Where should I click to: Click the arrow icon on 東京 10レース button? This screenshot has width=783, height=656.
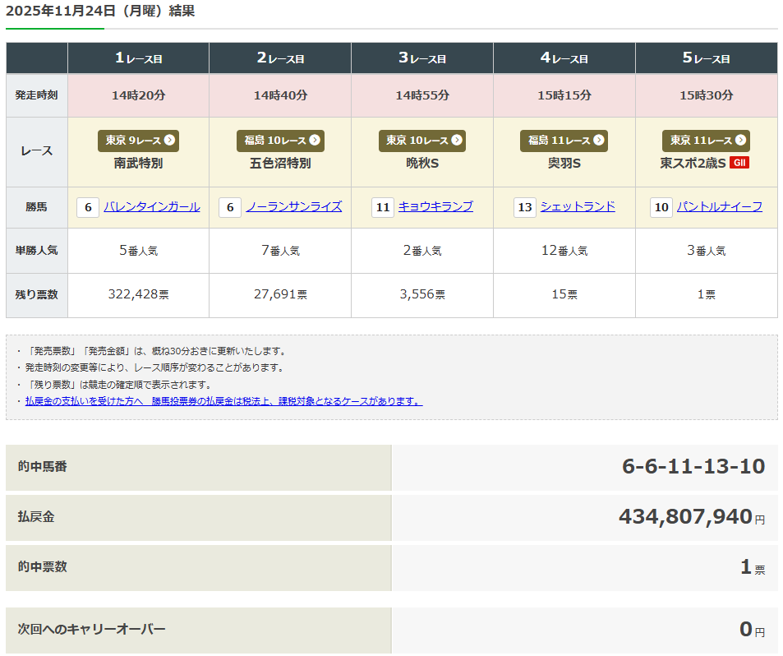tap(456, 141)
